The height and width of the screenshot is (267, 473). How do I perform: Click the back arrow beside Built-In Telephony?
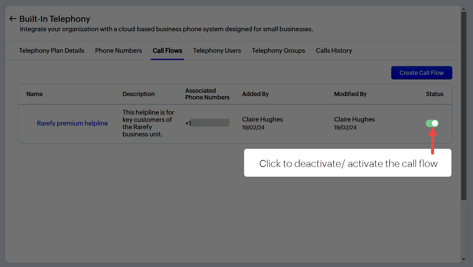tap(13, 19)
